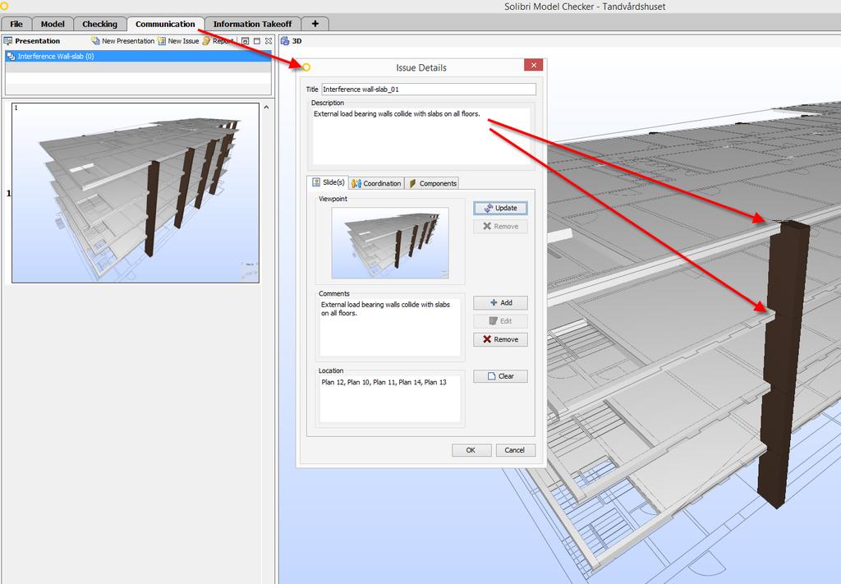Image resolution: width=841 pixels, height=584 pixels.
Task: Click the Edit comment button
Action: [500, 321]
